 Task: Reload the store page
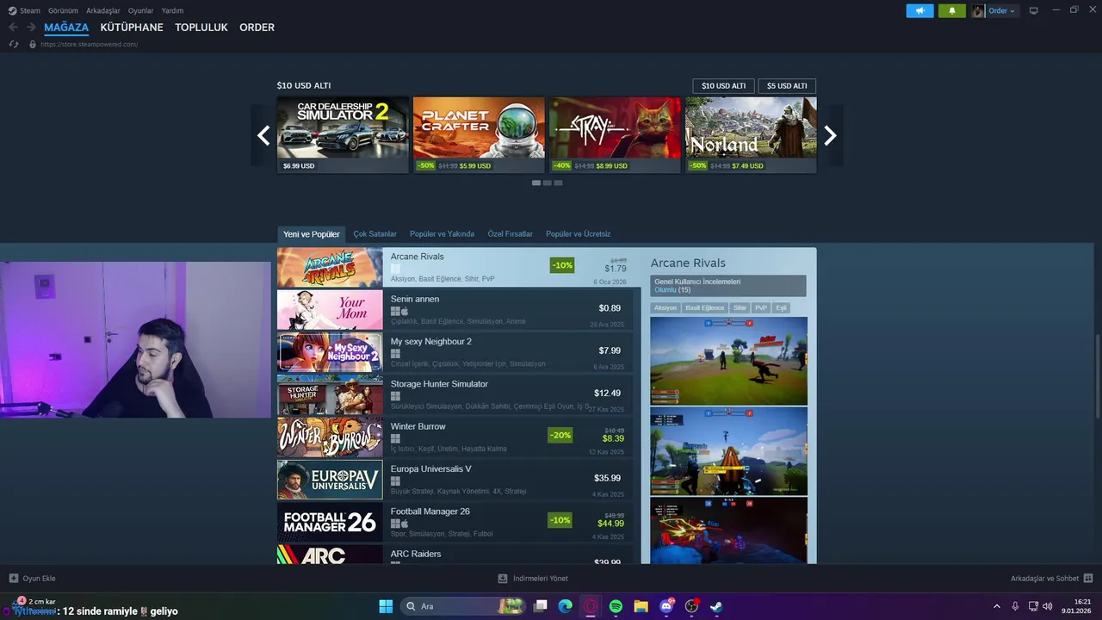pos(14,44)
